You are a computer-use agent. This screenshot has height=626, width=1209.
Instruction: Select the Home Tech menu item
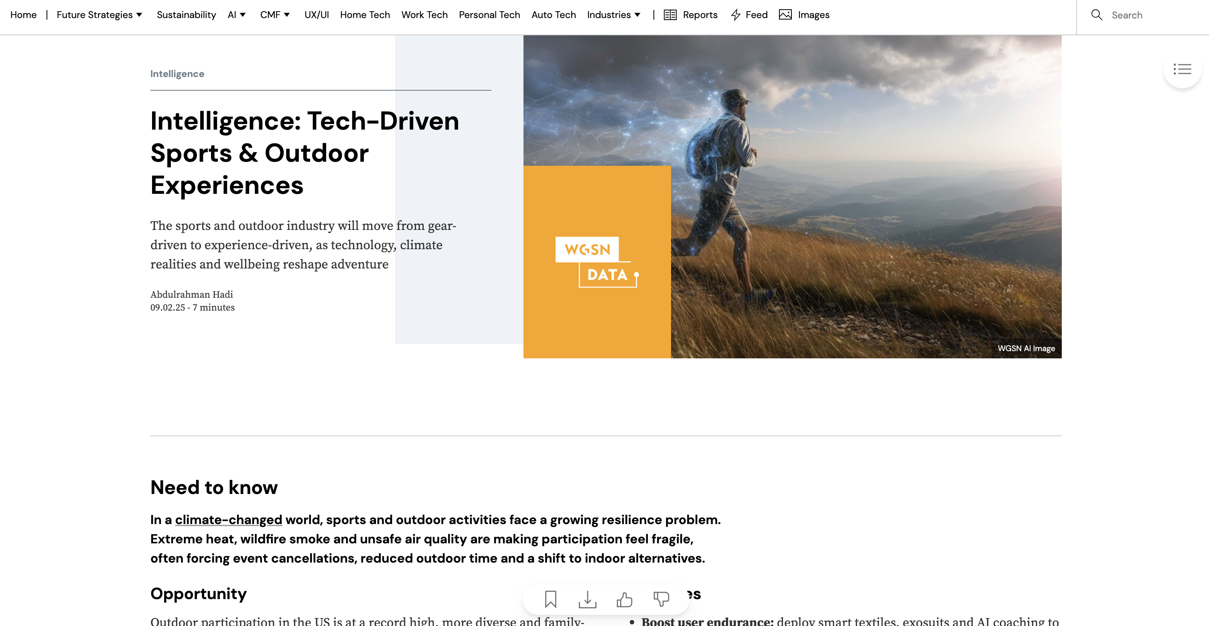[365, 14]
